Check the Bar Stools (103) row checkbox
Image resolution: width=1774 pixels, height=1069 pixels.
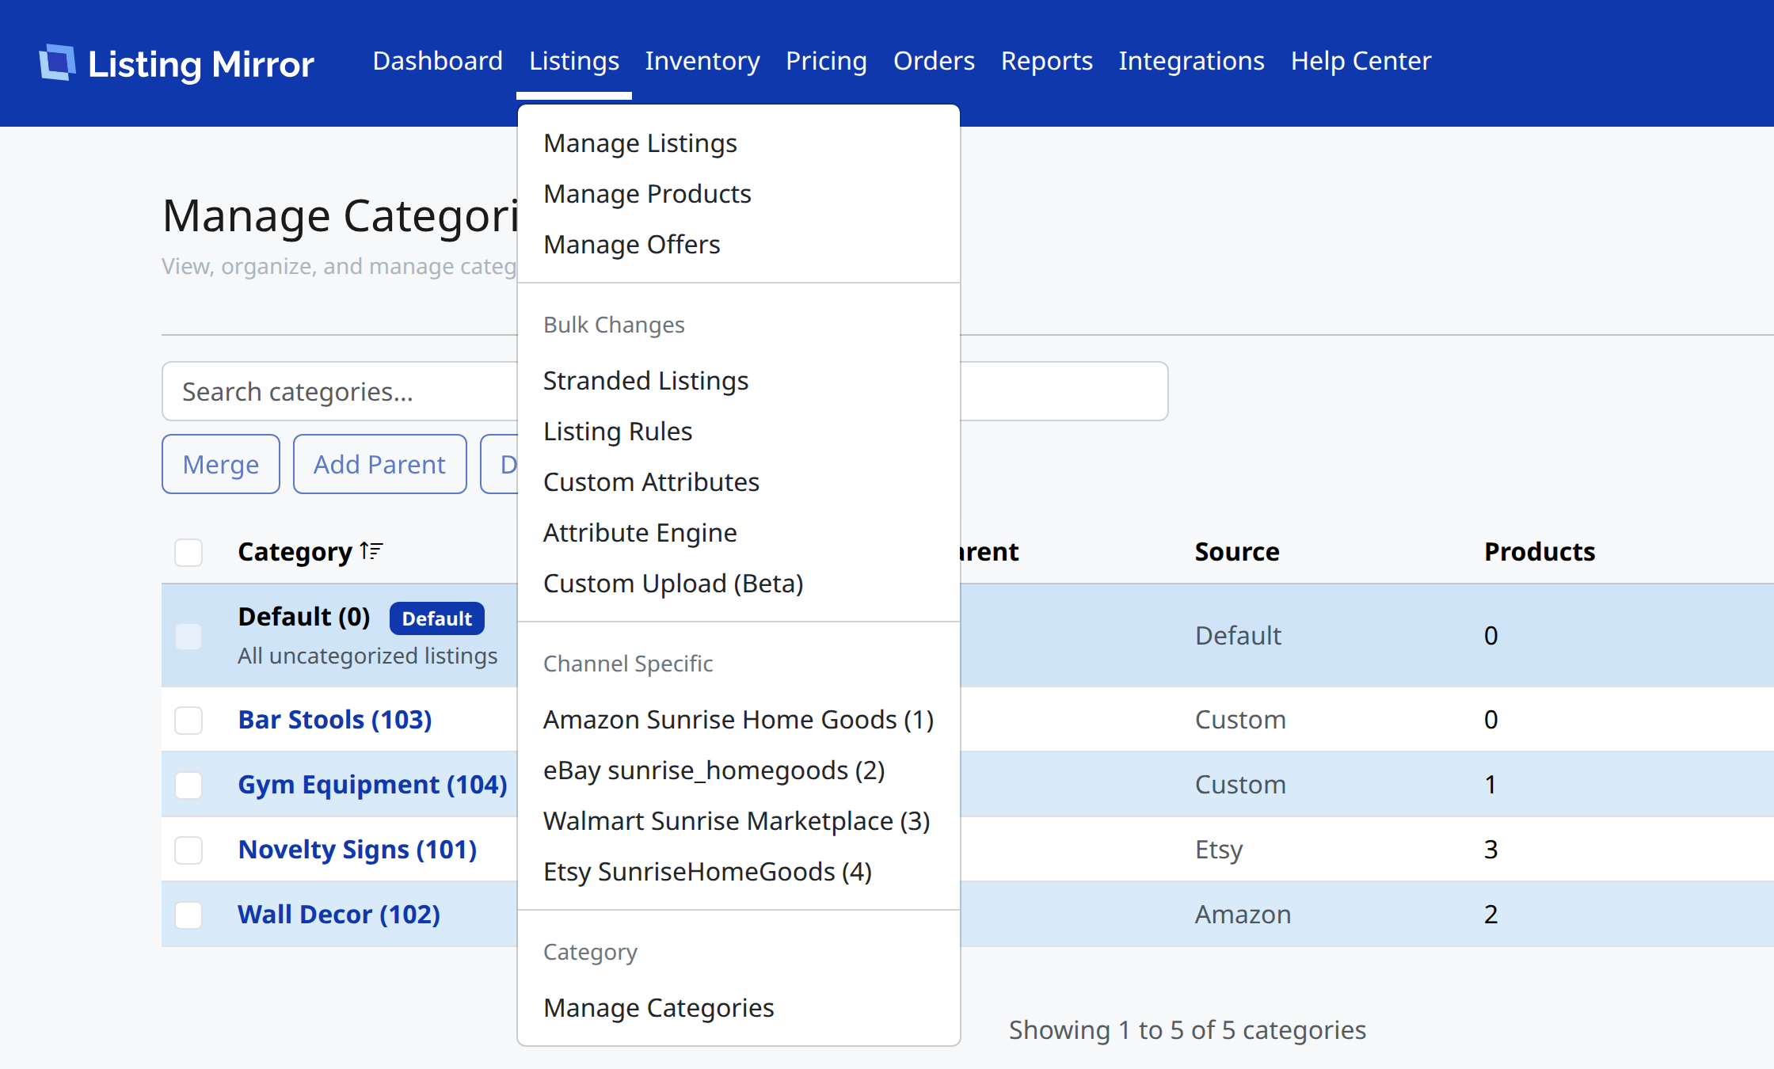coord(188,720)
